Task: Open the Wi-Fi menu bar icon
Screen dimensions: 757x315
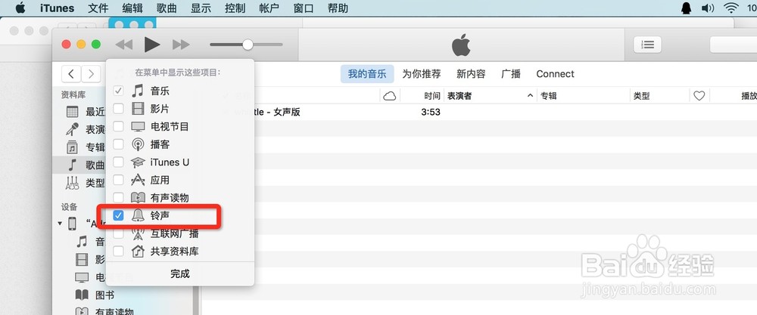Action: [731, 8]
